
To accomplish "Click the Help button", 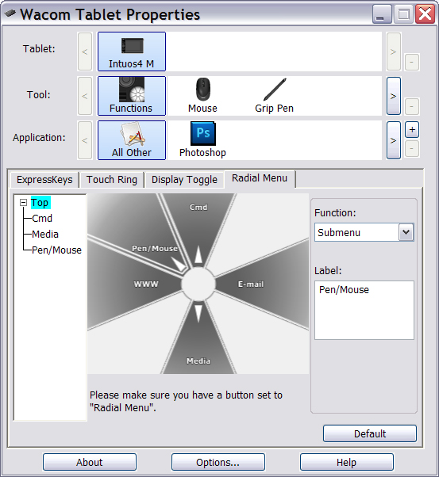I will click(x=347, y=462).
